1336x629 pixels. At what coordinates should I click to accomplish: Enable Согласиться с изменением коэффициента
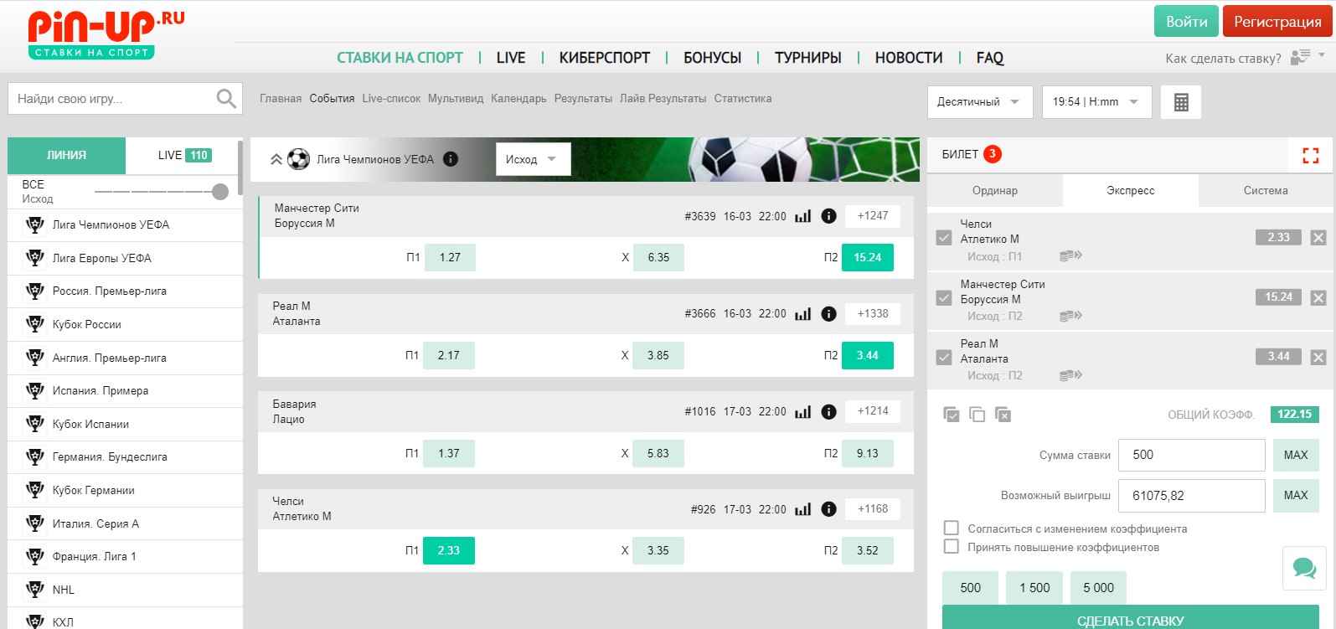click(951, 528)
